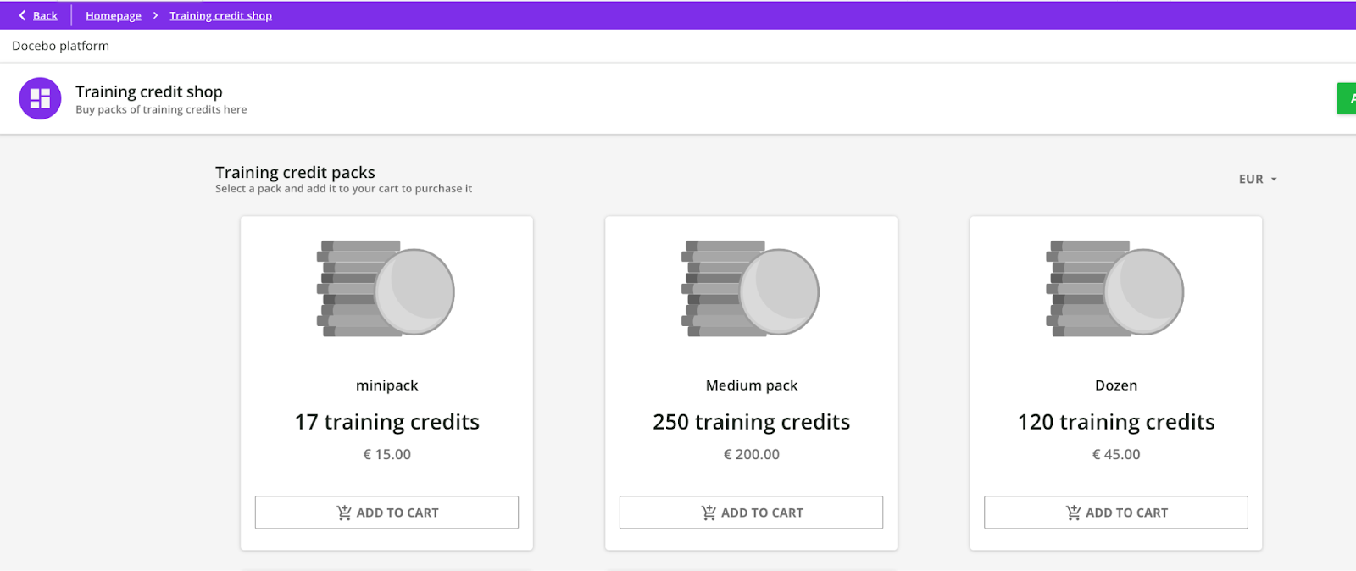Click the Dozen pack coin stack image
1356x571 pixels.
pos(1114,289)
